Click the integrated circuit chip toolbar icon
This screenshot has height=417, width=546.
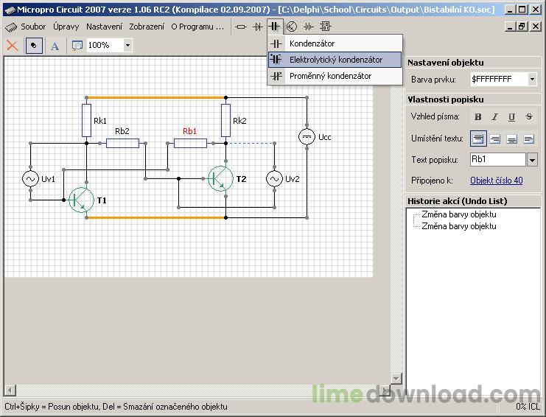(x=324, y=27)
